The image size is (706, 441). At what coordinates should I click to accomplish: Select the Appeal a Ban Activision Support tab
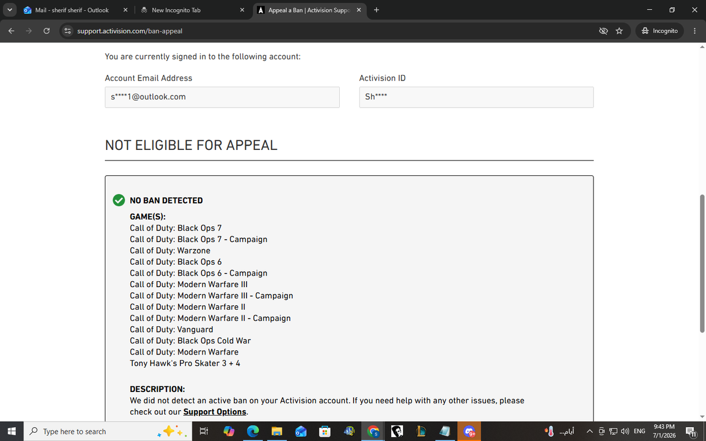309,10
